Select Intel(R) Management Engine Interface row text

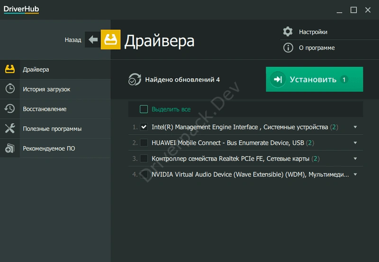coord(244,127)
